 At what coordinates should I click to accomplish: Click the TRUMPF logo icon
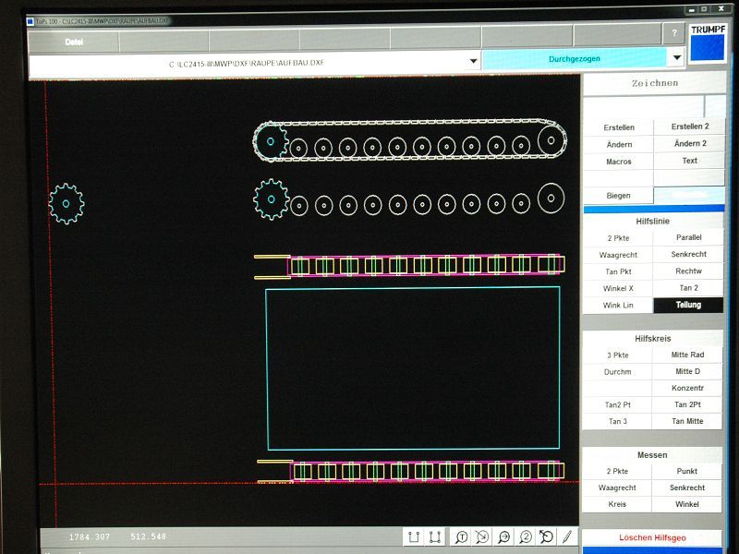[708, 44]
